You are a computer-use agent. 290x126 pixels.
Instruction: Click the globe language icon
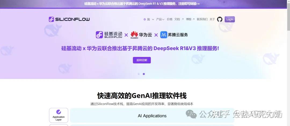[x=145, y=19]
